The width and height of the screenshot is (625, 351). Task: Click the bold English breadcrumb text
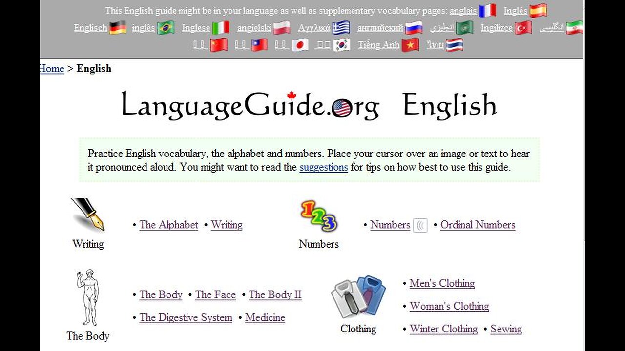coord(94,69)
